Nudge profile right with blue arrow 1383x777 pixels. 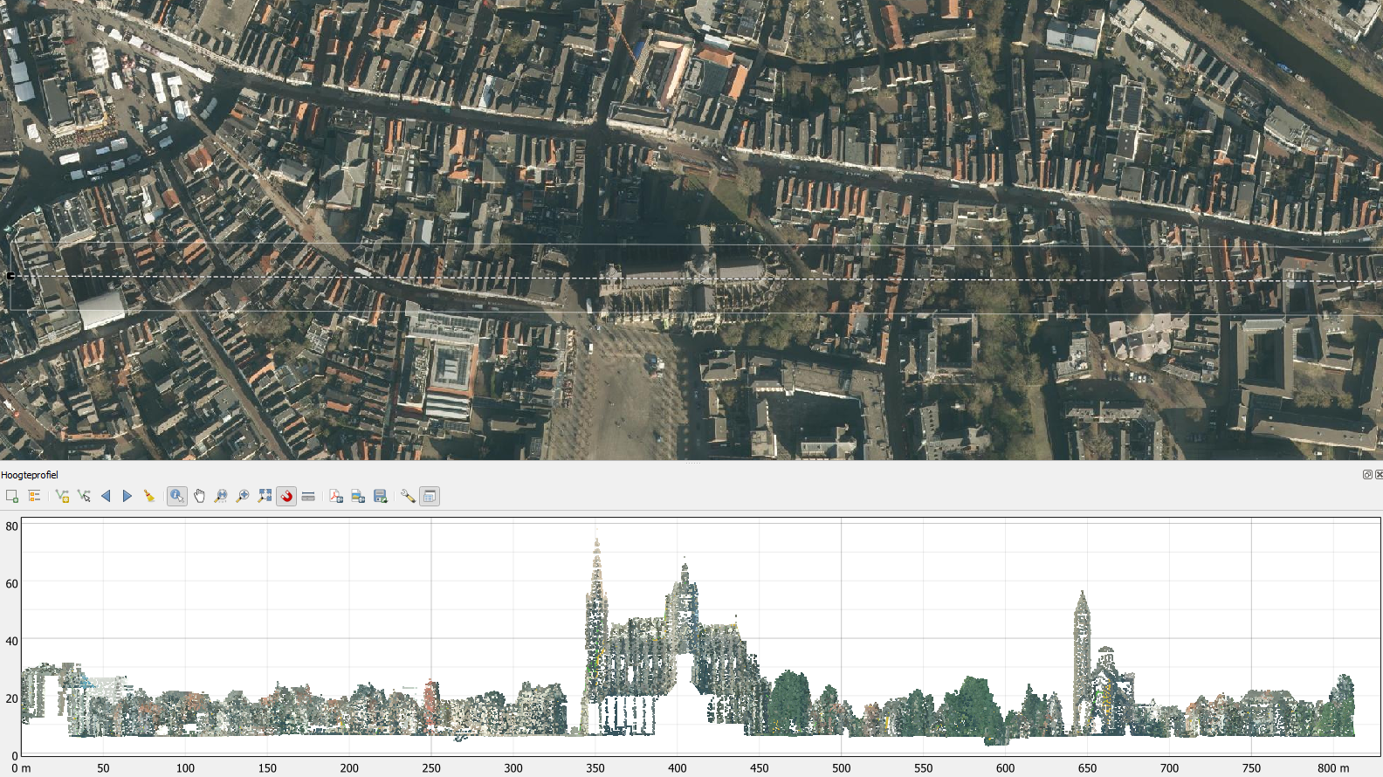pos(127,496)
